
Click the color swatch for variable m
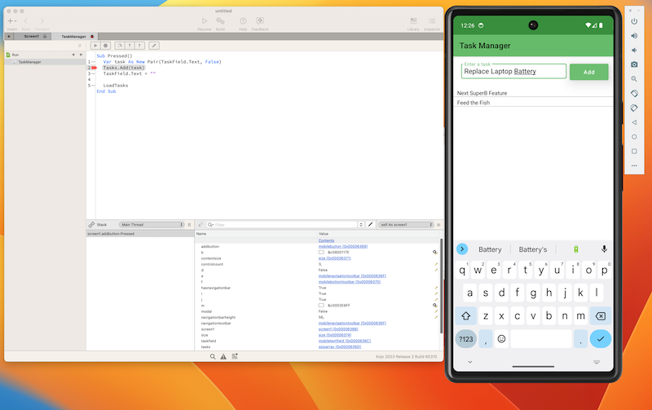click(x=321, y=306)
